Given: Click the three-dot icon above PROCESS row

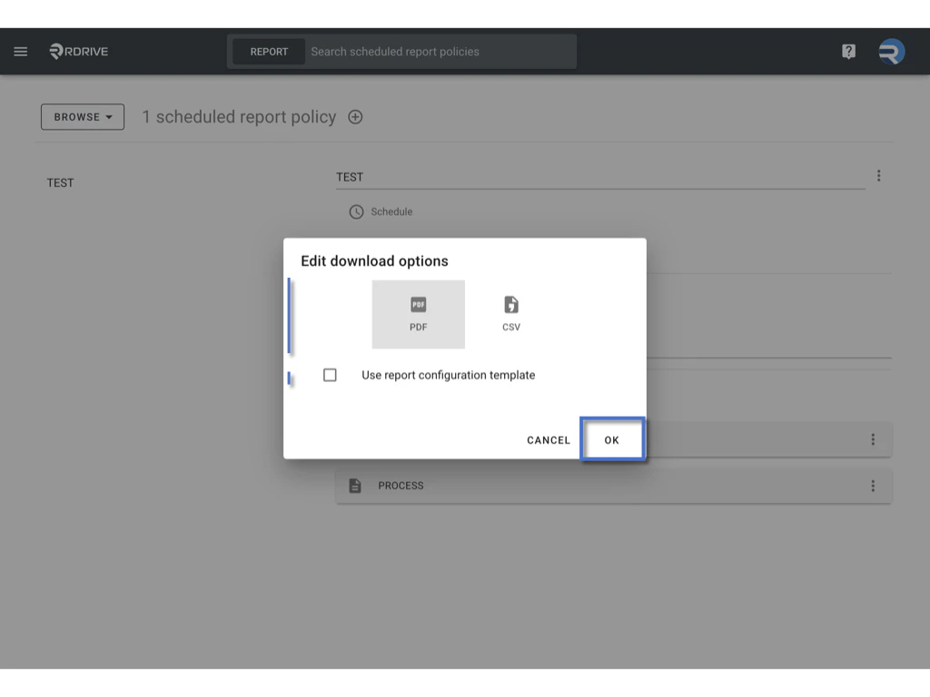Looking at the screenshot, I should 872,439.
